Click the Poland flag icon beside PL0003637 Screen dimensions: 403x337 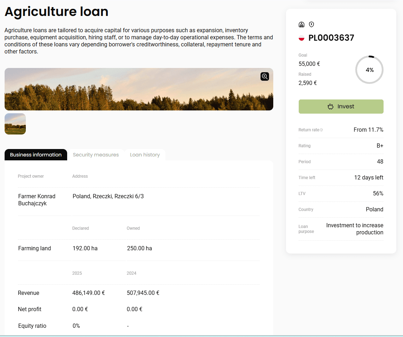pyautogui.click(x=301, y=38)
